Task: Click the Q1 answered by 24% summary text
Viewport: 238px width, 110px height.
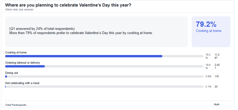Action: (x=42, y=29)
